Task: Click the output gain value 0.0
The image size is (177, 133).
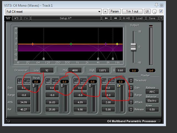Action: 134,71
